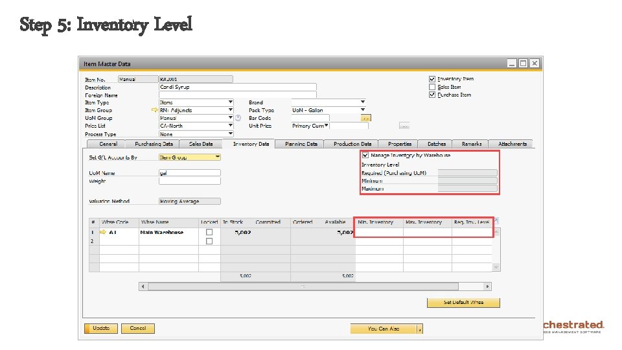Click the You Can Also button
Image resolution: width=622 pixels, height=350 pixels.
click(x=383, y=329)
